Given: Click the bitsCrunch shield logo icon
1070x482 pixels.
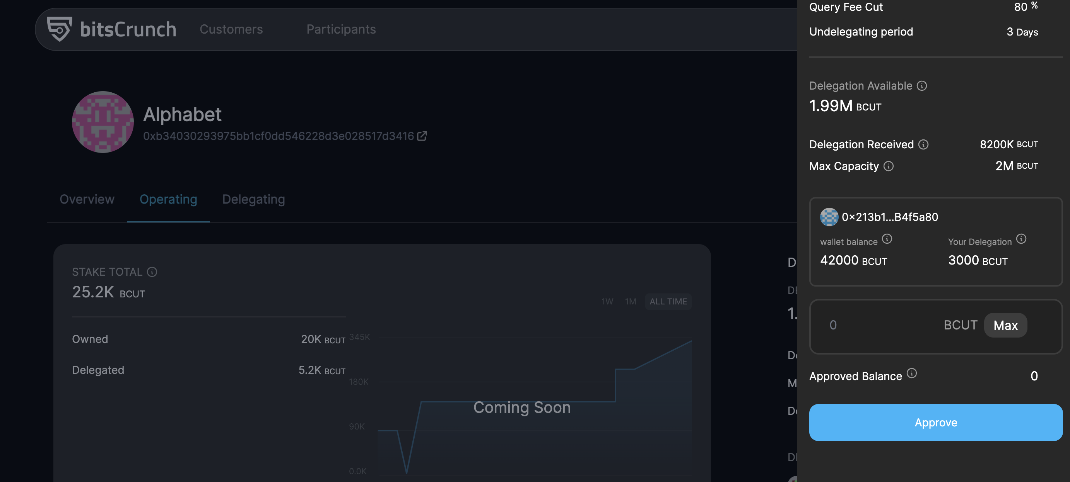Looking at the screenshot, I should (60, 29).
